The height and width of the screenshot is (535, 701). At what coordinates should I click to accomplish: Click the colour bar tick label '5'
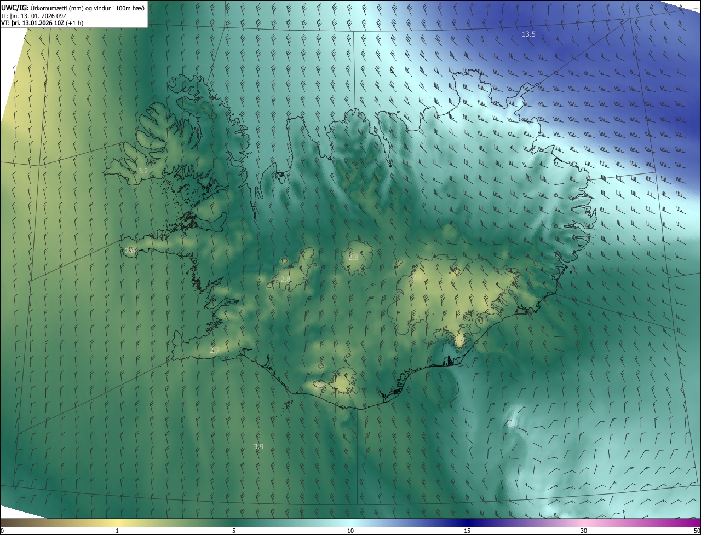tap(234, 531)
